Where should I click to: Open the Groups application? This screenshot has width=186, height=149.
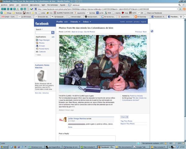point(40,46)
